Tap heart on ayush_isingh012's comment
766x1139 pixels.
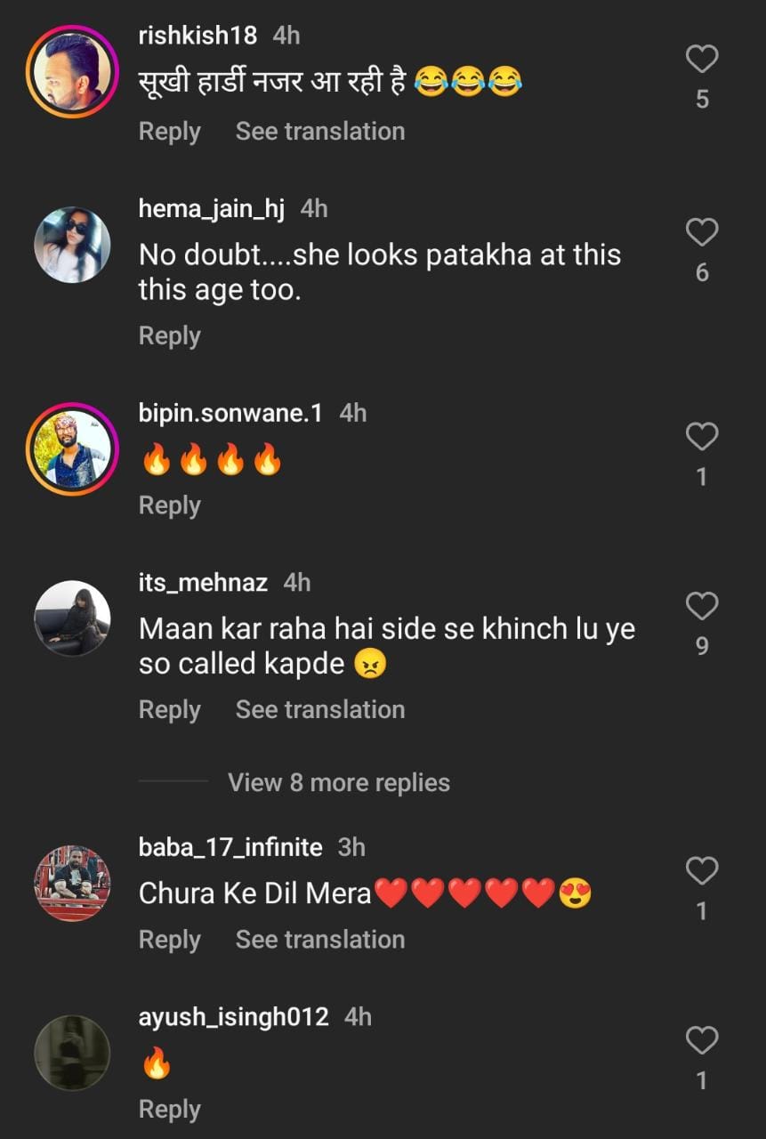(x=702, y=1040)
